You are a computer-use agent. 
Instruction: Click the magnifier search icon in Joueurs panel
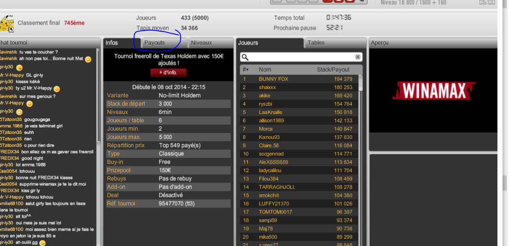(x=245, y=57)
